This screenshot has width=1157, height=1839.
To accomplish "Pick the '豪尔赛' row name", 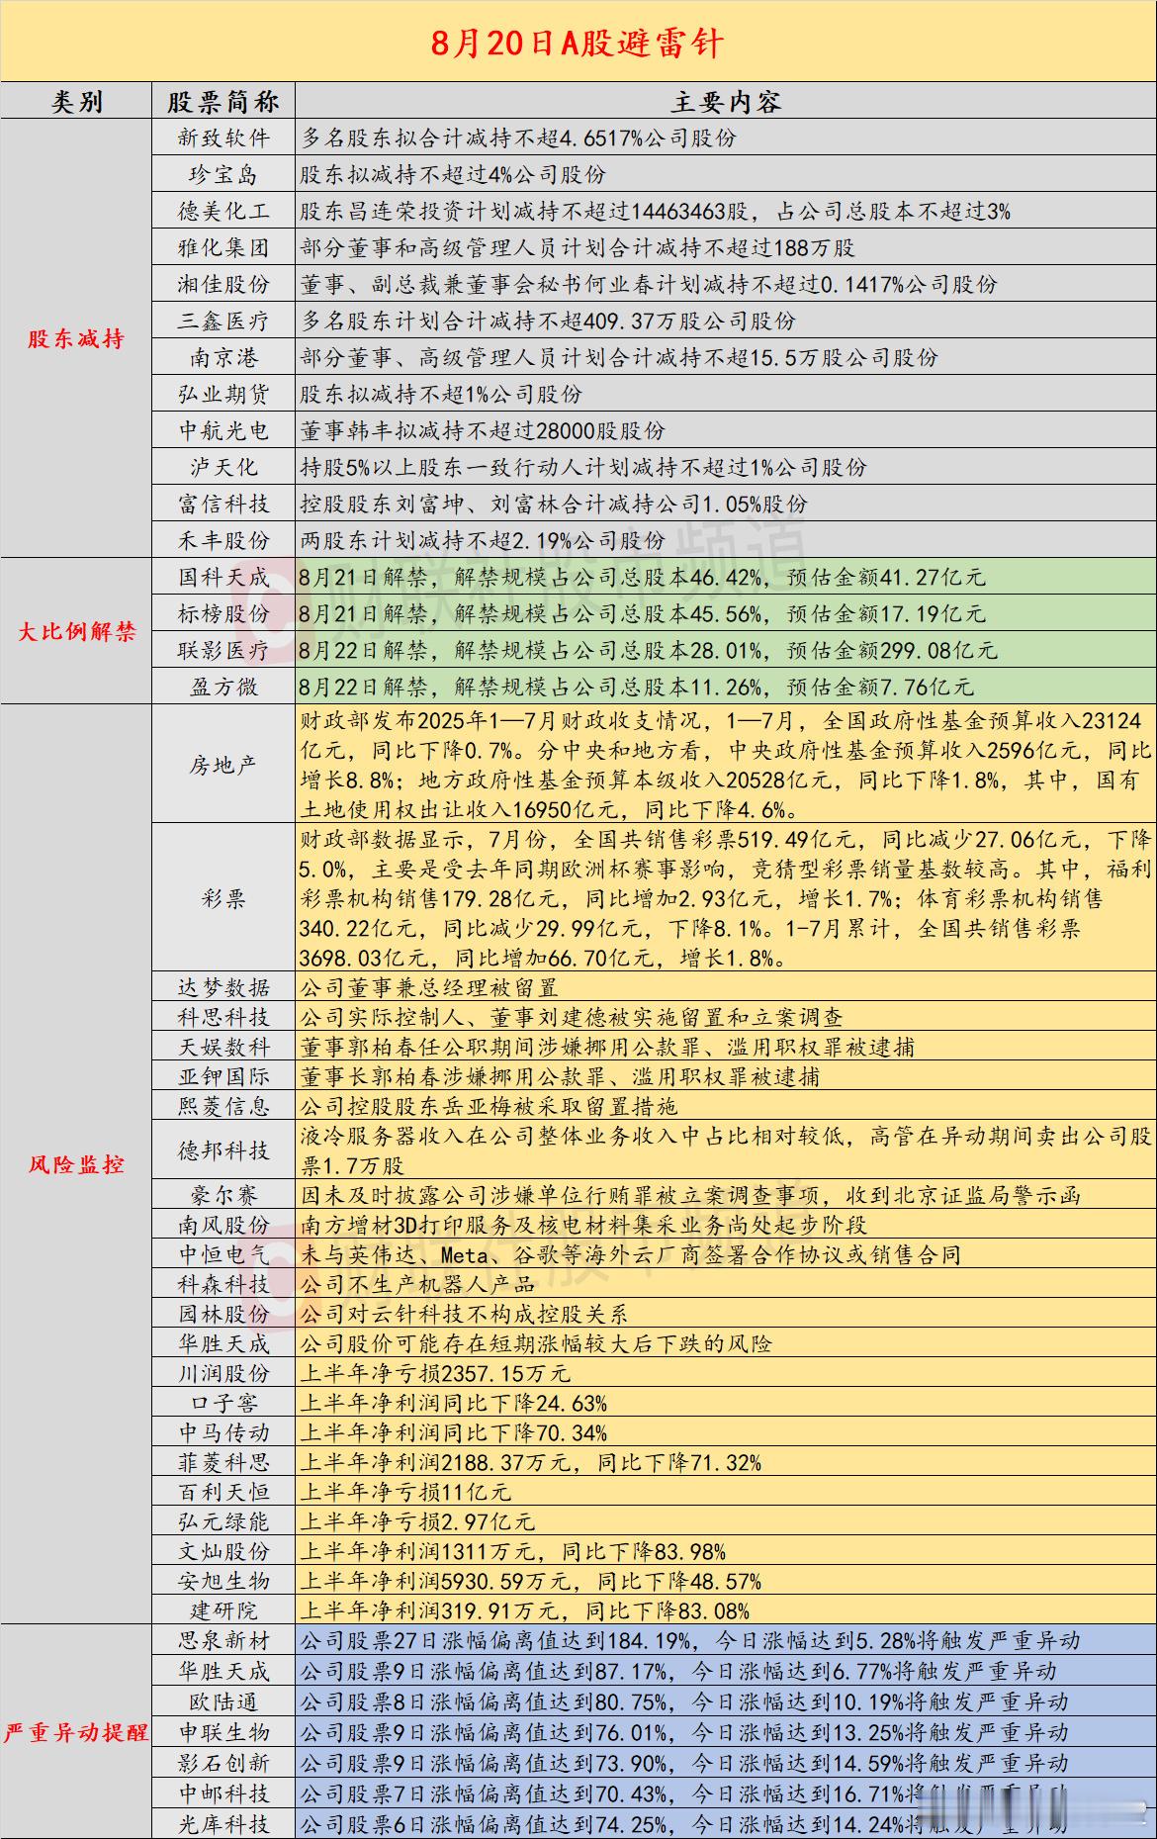I will (223, 1196).
